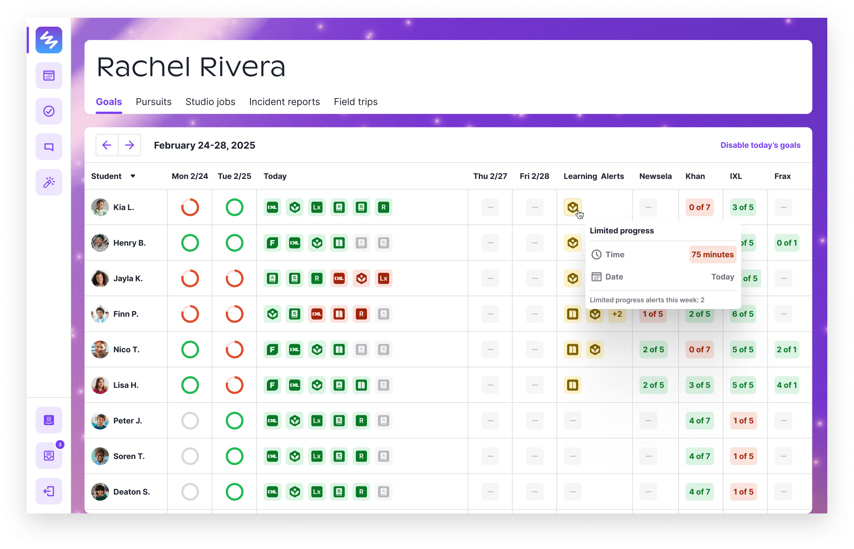This screenshot has width=854, height=549.
Task: Open the calendar sidebar icon
Action: [49, 76]
